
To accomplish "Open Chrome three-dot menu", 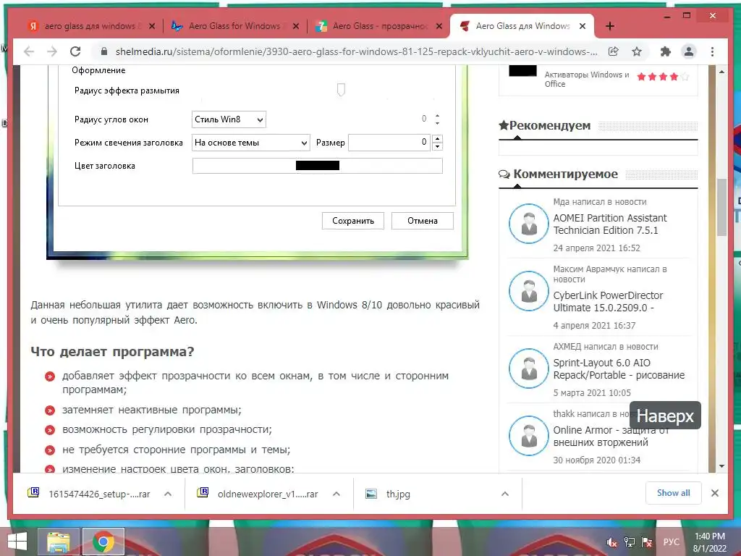I will 712,51.
